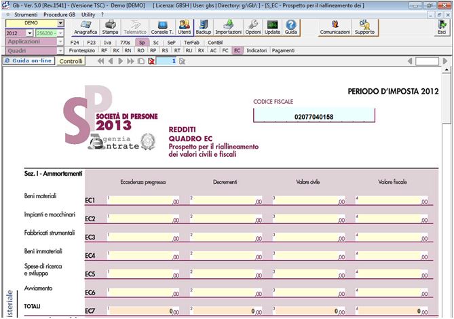Open the Opzioni settings
This screenshot has width=454, height=319.
click(253, 28)
